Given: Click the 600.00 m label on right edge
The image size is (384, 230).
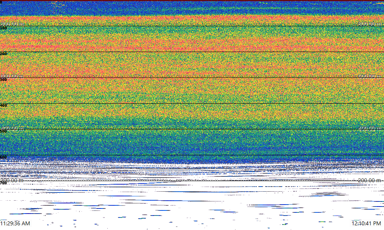Looking at the screenshot, I should (x=370, y=76).
